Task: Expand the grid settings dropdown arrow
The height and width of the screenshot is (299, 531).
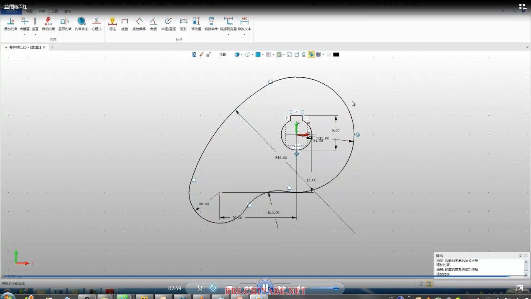Action: pyautogui.click(x=273, y=54)
